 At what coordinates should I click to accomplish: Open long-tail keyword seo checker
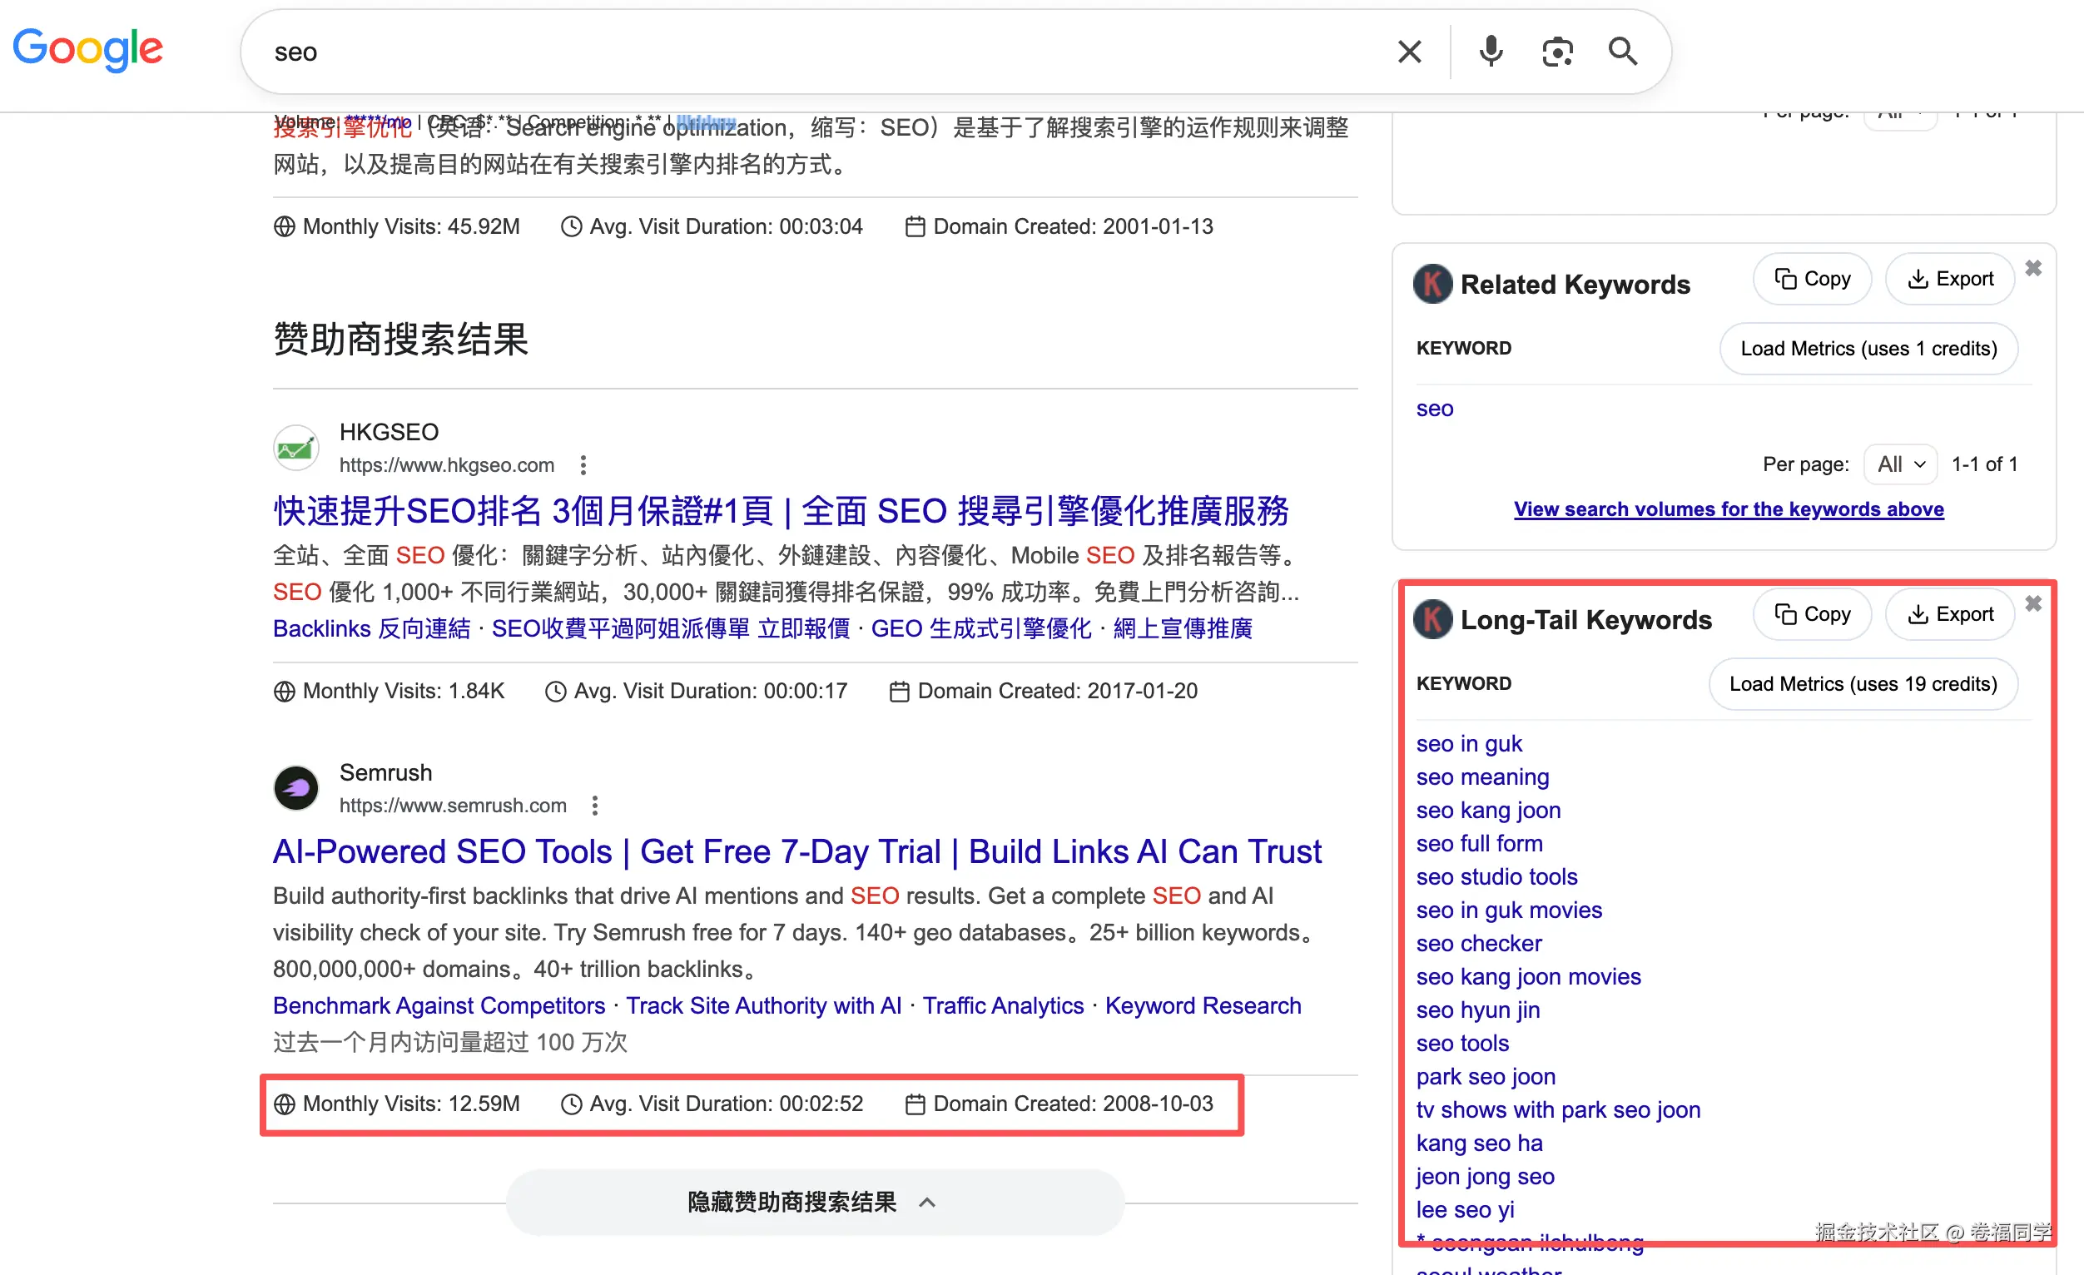point(1479,944)
